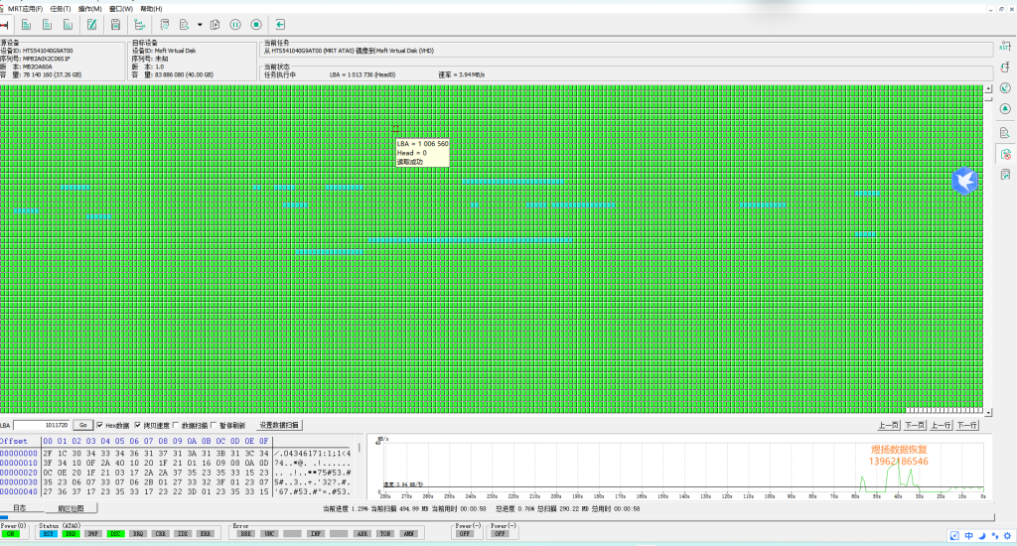Click the 下一行 button
The height and width of the screenshot is (546, 1017).
[x=967, y=426]
